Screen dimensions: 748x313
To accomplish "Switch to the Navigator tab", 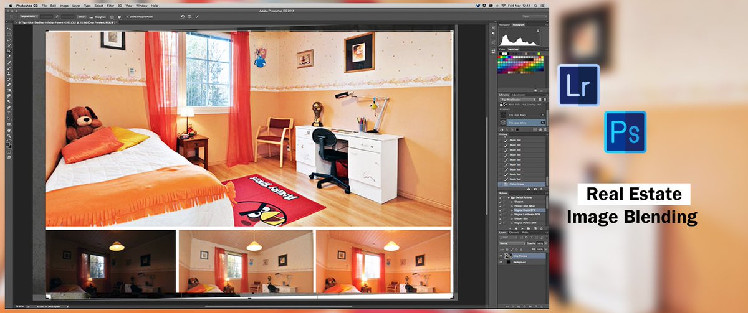I will (x=504, y=25).
